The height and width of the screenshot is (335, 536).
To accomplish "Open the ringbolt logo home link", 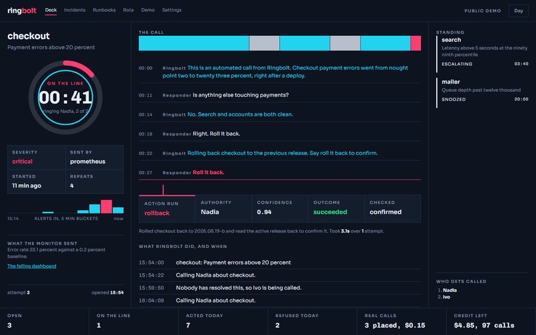I will [22, 11].
